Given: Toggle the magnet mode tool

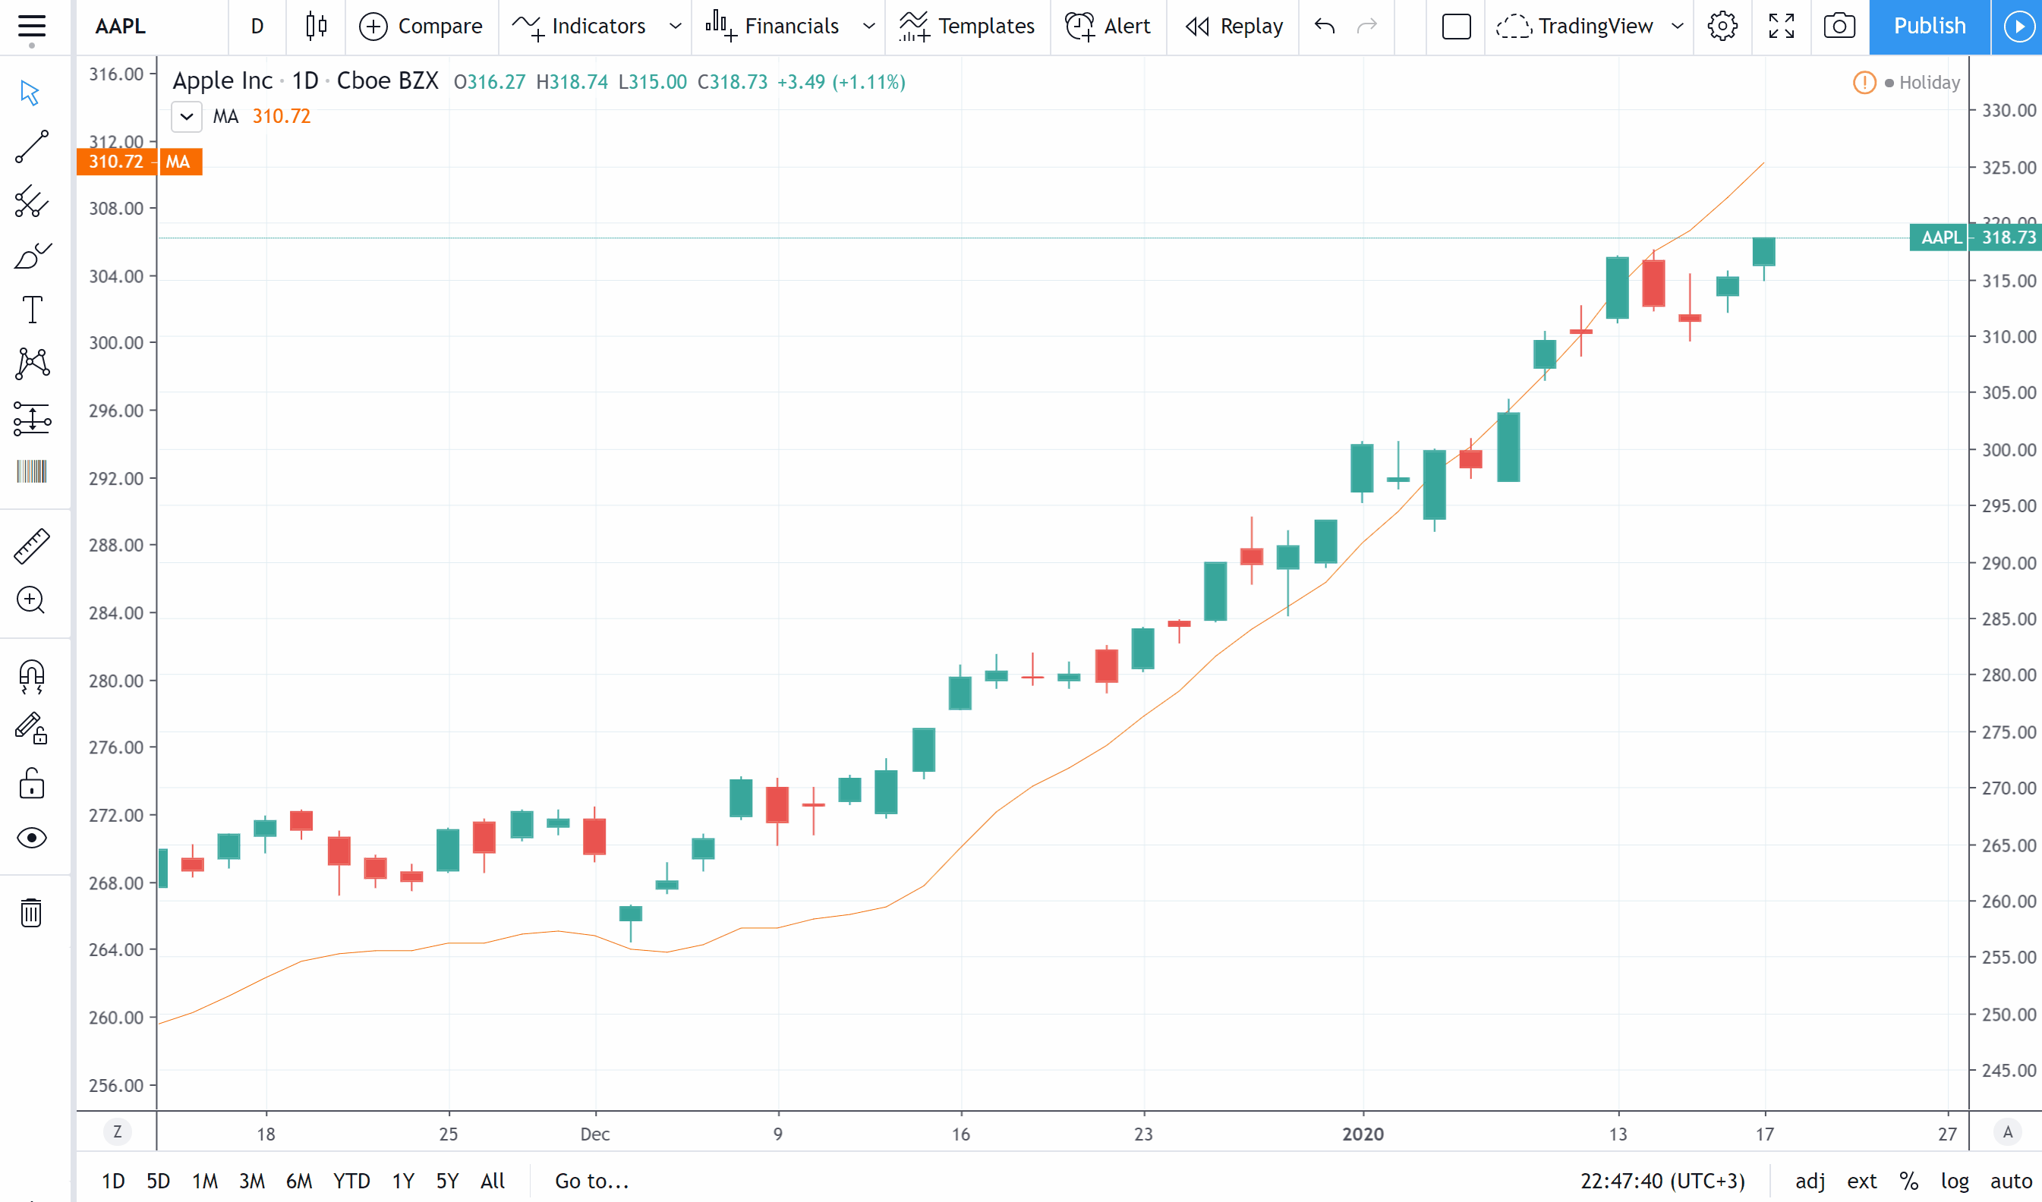Looking at the screenshot, I should click(x=32, y=675).
